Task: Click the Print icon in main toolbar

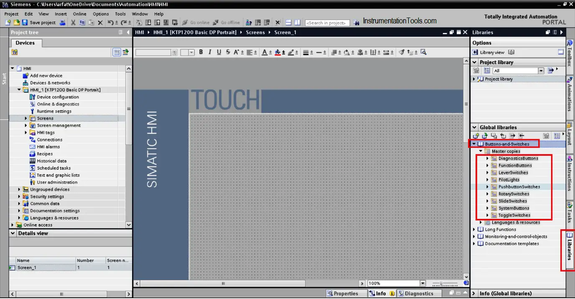Action: point(63,23)
